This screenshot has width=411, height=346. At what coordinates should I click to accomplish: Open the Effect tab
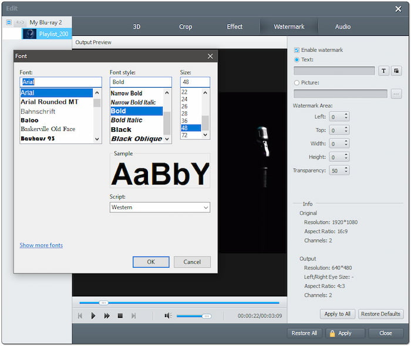point(234,26)
